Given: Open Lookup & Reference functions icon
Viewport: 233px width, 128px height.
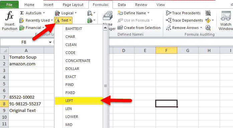Looking at the screenshot, I should tap(90, 13).
